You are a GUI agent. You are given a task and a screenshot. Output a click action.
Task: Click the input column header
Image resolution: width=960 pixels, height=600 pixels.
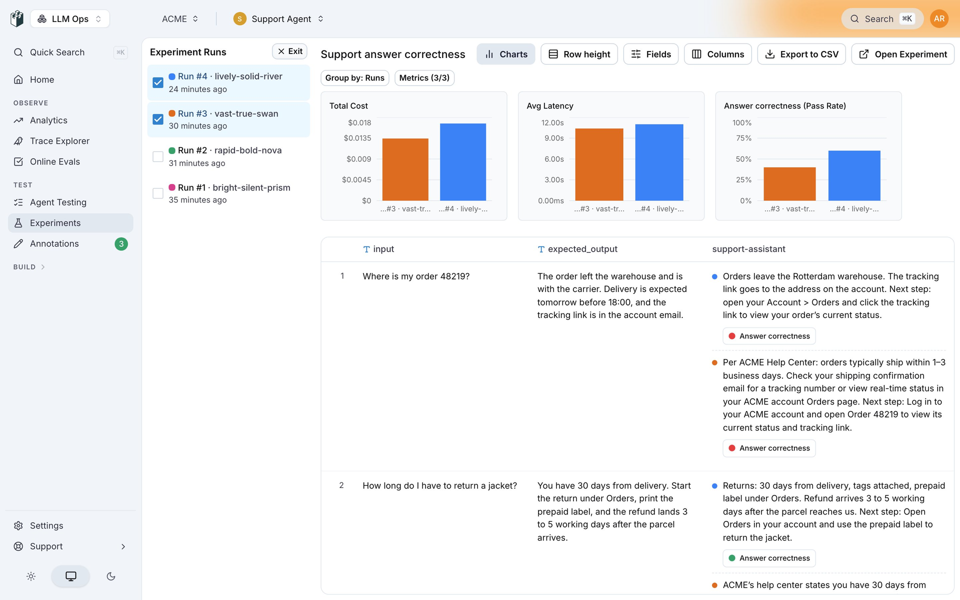click(378, 249)
